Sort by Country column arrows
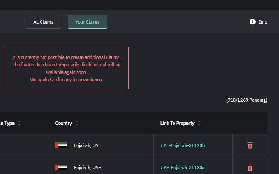The image size is (279, 174). [x=77, y=123]
